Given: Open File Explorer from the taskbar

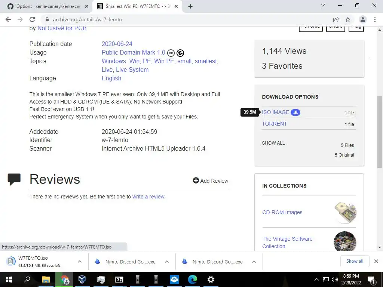Looking at the screenshot, I should 46,280.
